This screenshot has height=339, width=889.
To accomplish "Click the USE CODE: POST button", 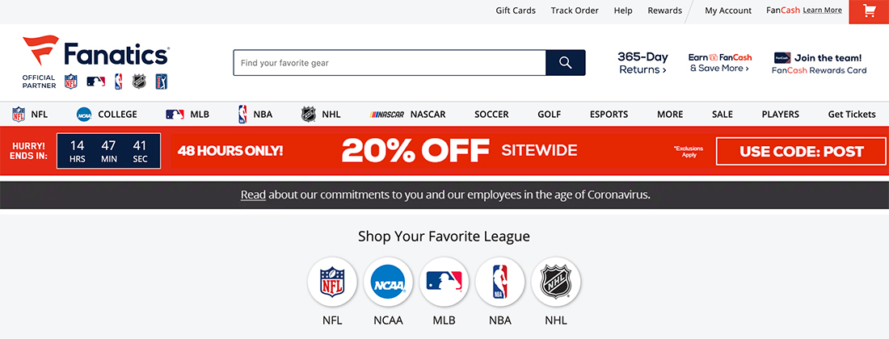I will pyautogui.click(x=801, y=151).
